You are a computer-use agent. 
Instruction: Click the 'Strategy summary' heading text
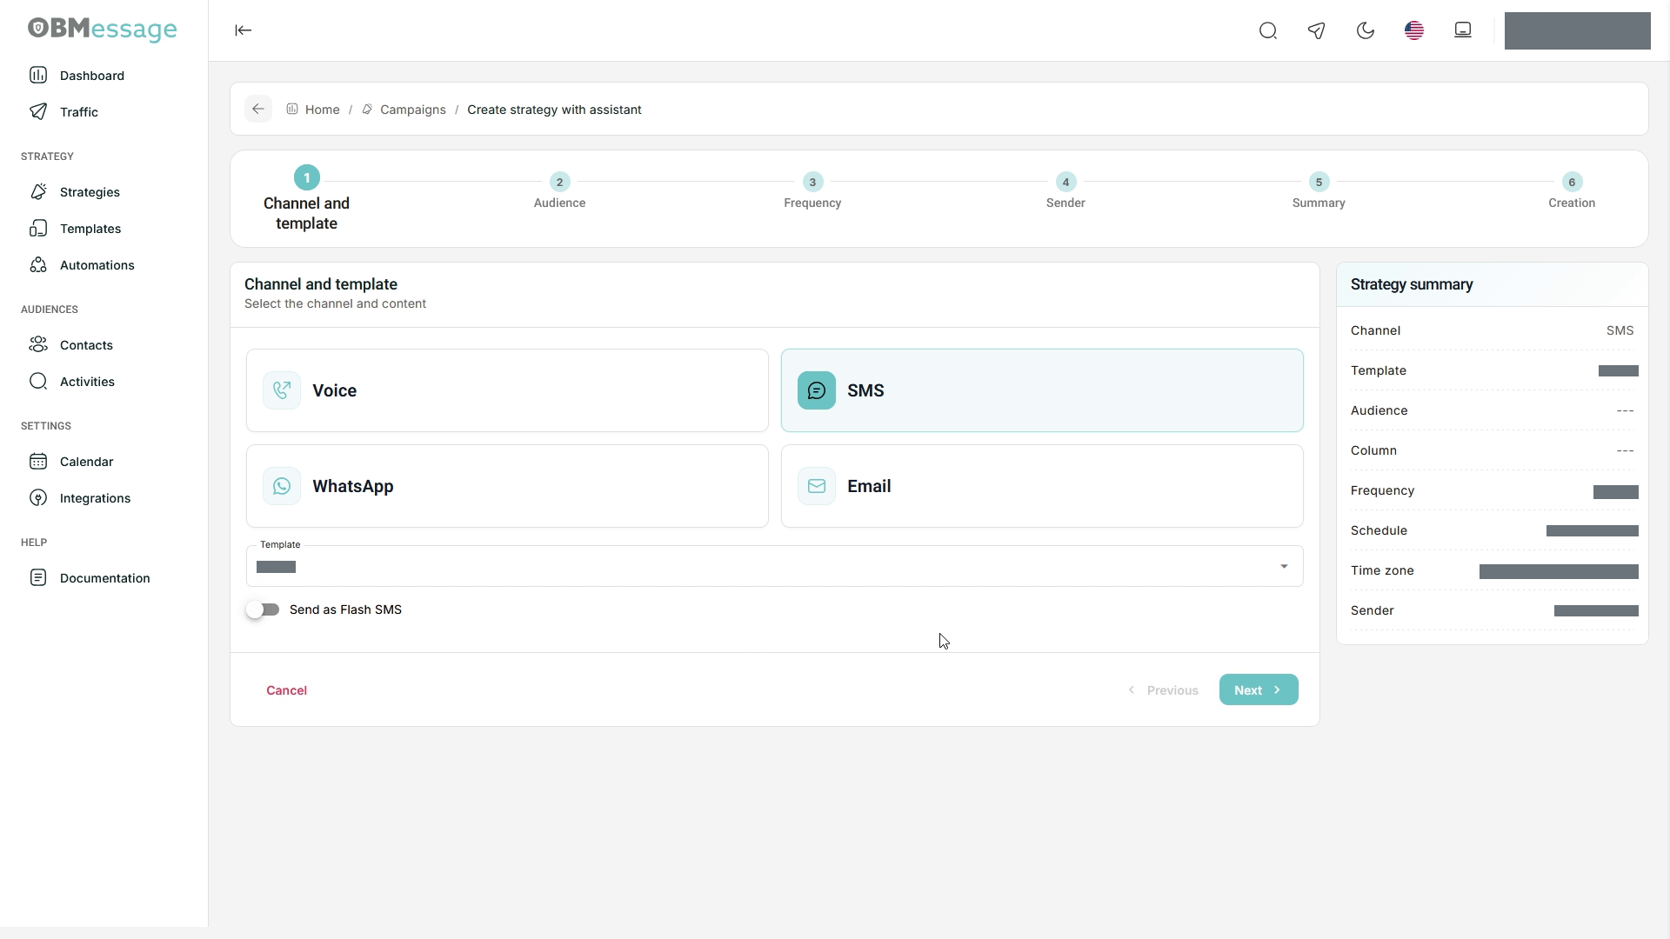point(1412,284)
